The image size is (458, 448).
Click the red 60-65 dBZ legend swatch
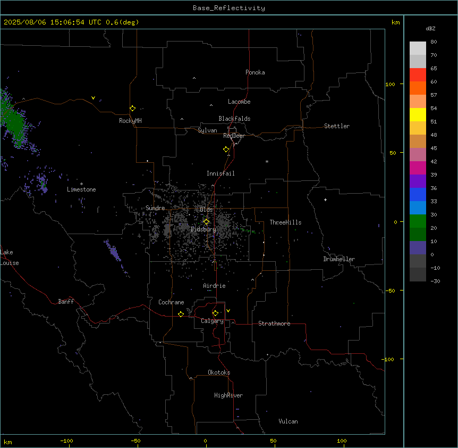(x=418, y=74)
